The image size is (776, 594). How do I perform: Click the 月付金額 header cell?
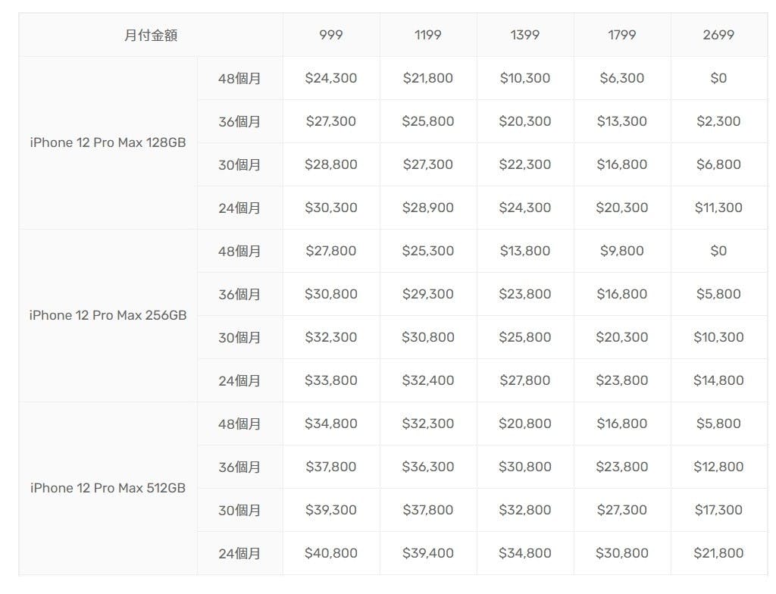click(151, 35)
